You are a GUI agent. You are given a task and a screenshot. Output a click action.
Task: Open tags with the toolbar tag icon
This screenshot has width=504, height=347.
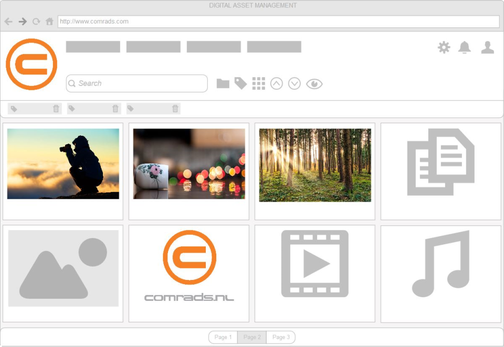click(x=240, y=83)
